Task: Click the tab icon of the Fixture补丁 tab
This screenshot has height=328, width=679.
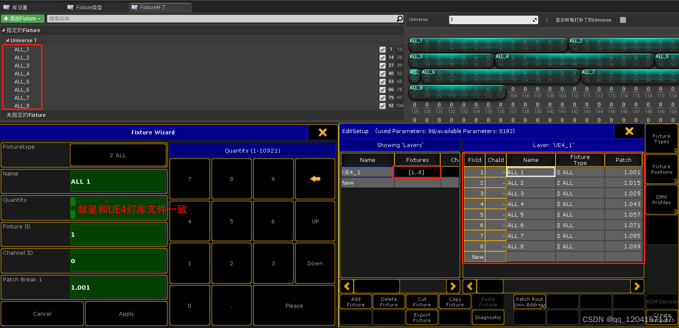Action: [134, 7]
